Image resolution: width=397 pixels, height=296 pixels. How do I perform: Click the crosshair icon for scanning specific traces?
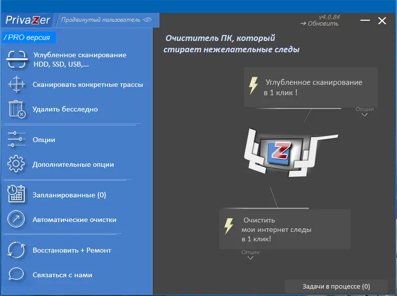point(16,85)
